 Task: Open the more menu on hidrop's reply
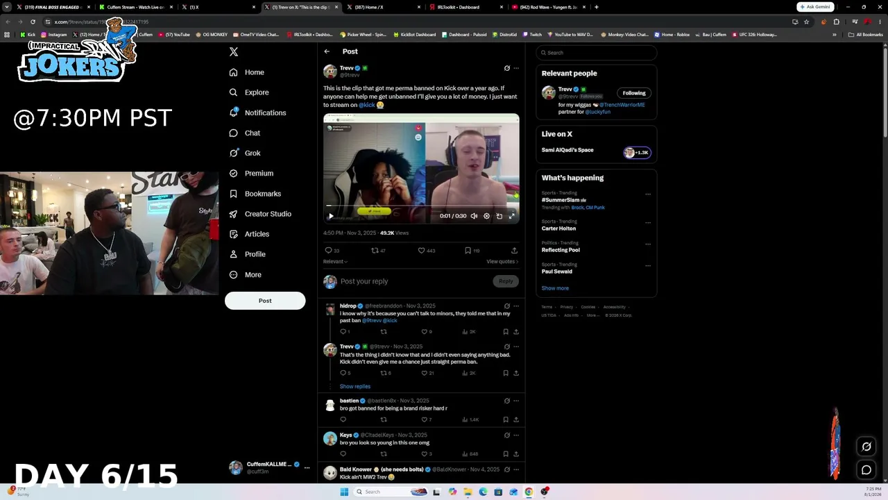(515, 306)
